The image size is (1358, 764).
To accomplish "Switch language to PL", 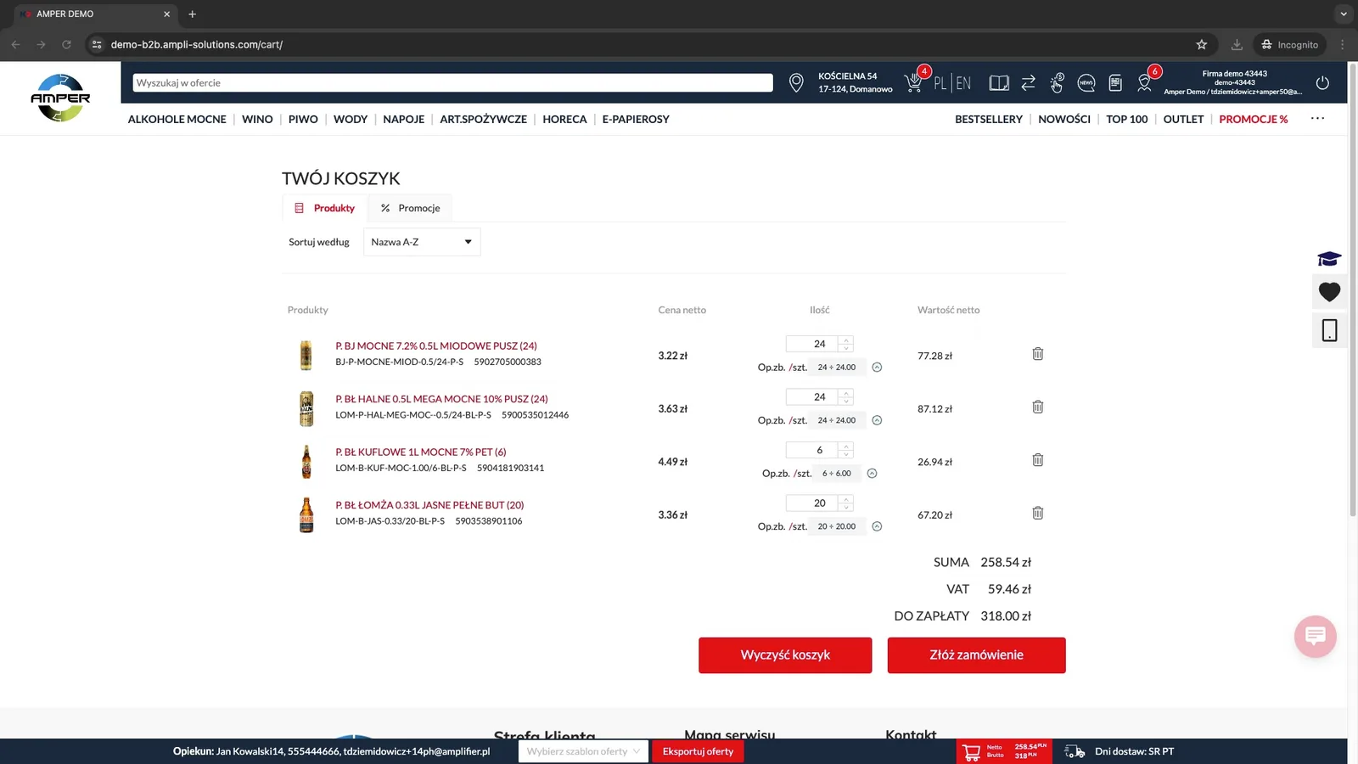I will (x=940, y=83).
